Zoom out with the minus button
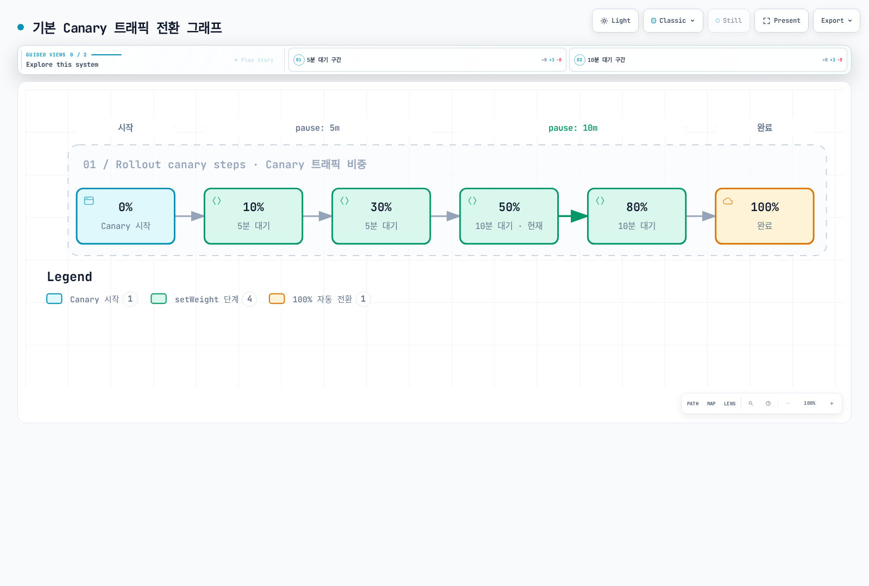Image resolution: width=869 pixels, height=586 pixels. pos(788,404)
